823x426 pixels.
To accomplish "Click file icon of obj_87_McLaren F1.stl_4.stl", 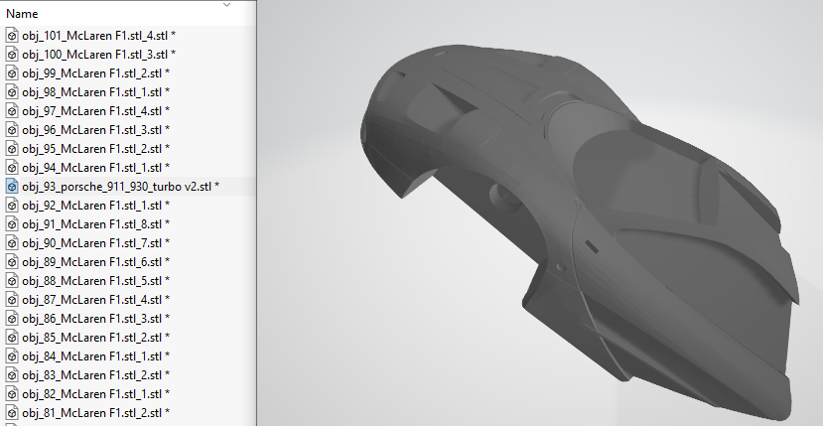I will (12, 300).
